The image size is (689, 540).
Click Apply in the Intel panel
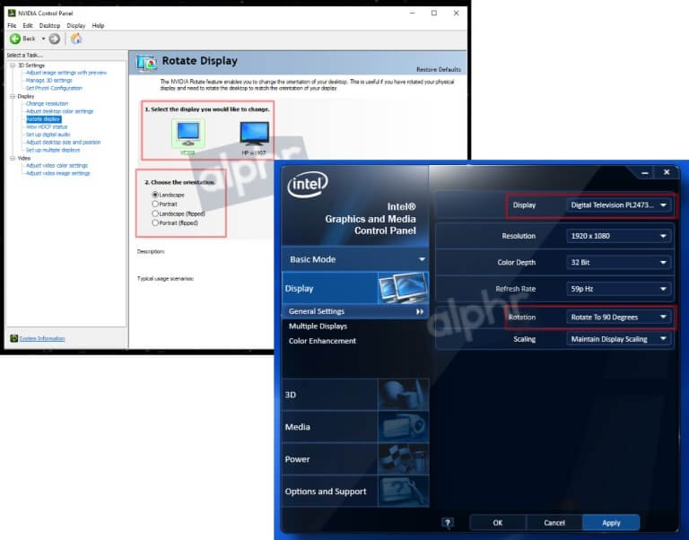(611, 522)
